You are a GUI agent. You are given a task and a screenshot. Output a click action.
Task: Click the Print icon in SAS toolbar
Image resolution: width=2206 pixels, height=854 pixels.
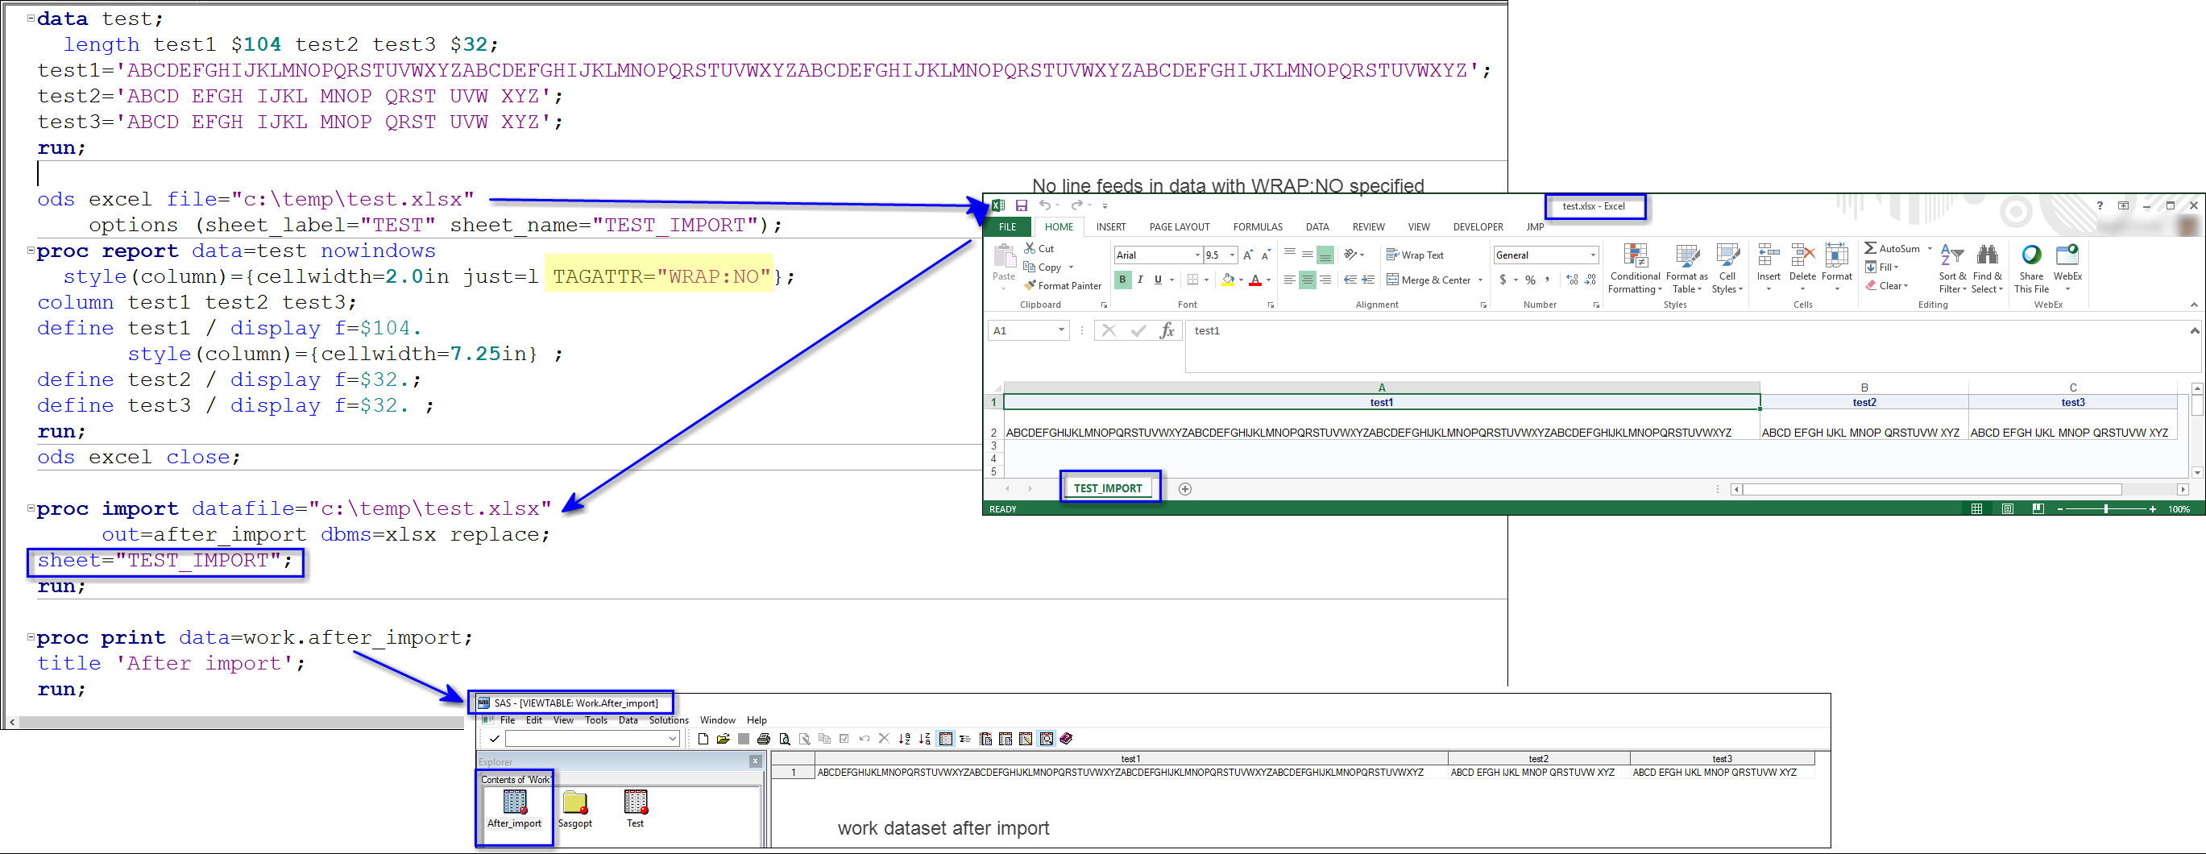763,738
